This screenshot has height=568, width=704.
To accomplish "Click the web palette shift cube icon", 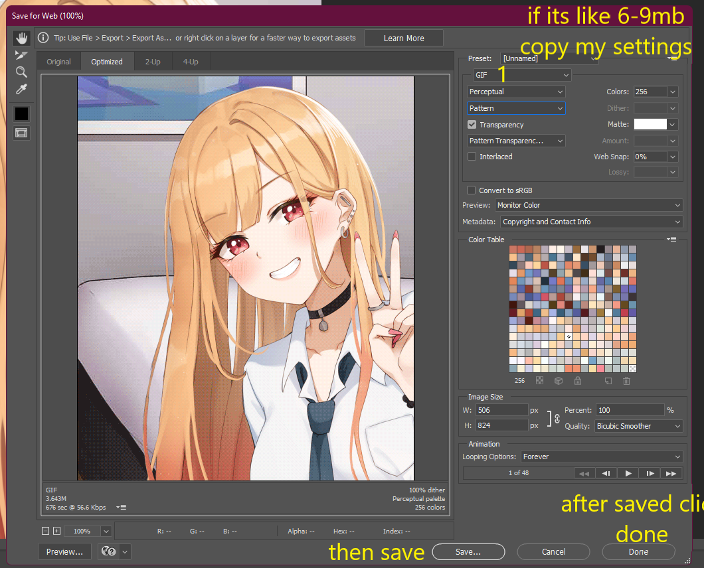I will [x=559, y=380].
